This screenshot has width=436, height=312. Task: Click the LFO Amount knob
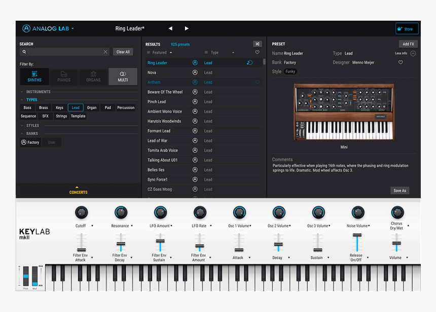160,213
